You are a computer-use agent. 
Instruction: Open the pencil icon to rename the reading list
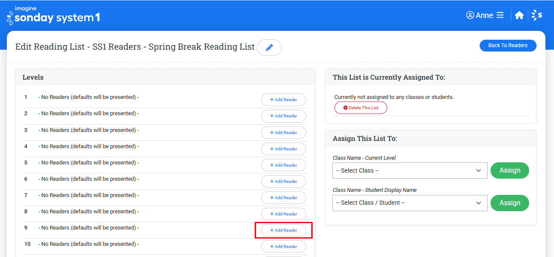click(x=269, y=47)
